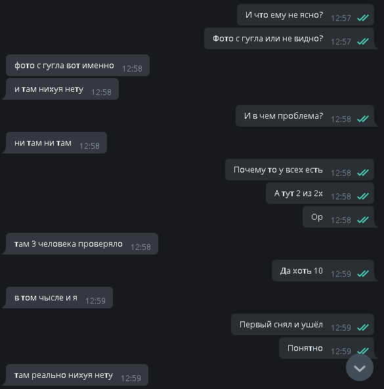
Task: Click the text 'Почему то у всех есть'
Action: point(278,170)
